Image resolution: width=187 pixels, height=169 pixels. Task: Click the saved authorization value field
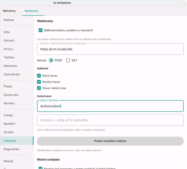[110, 120]
